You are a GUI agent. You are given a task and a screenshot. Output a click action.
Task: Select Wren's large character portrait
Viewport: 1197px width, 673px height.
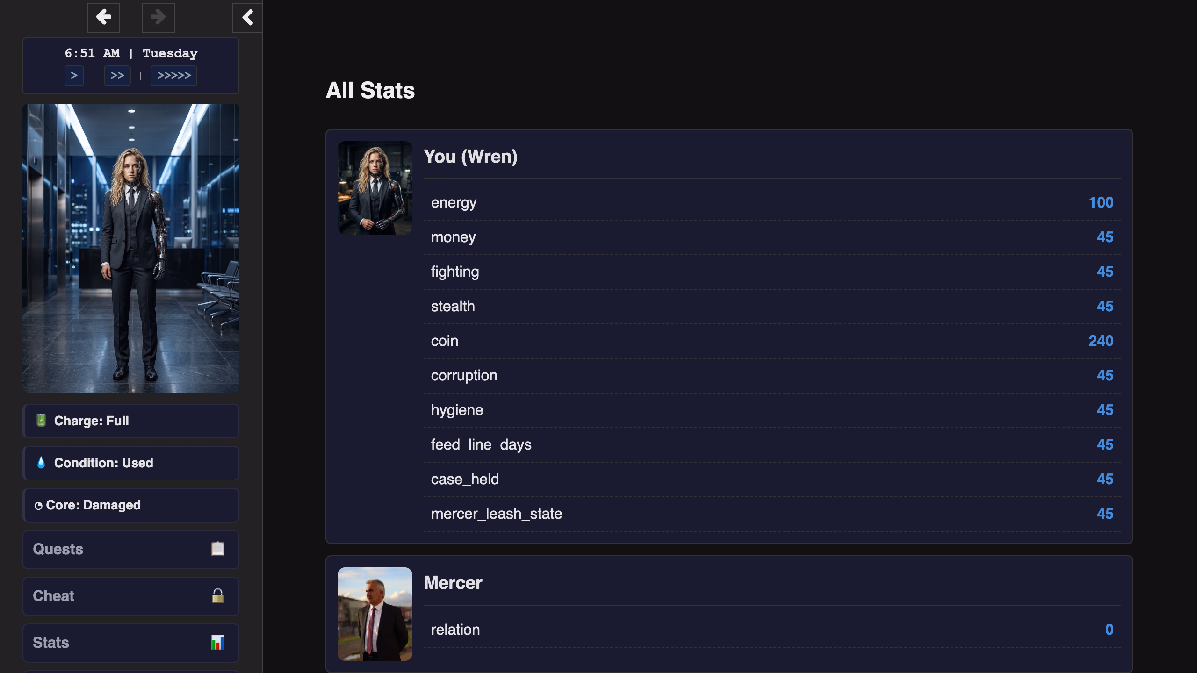tap(131, 248)
